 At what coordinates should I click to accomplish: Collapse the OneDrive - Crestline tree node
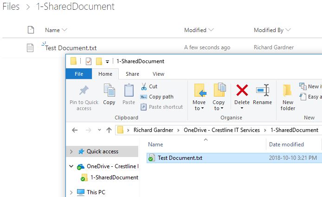pos(71,166)
